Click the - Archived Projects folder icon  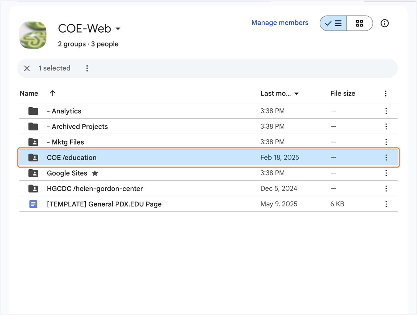point(33,127)
